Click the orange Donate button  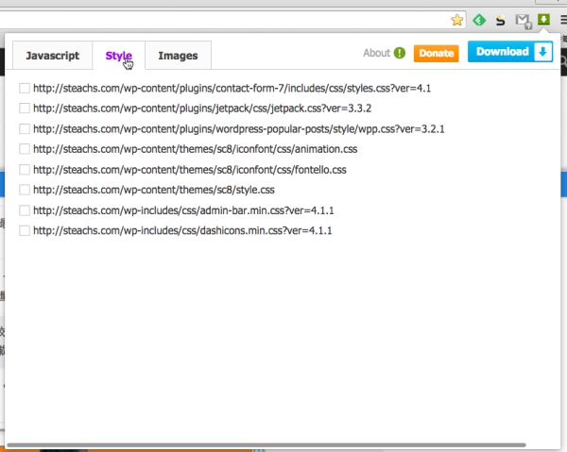pyautogui.click(x=436, y=54)
